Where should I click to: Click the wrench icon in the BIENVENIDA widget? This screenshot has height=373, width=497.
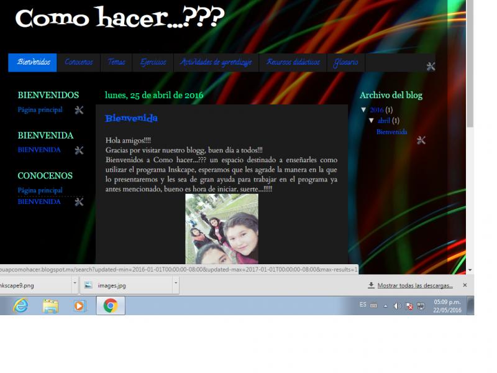[x=79, y=150]
